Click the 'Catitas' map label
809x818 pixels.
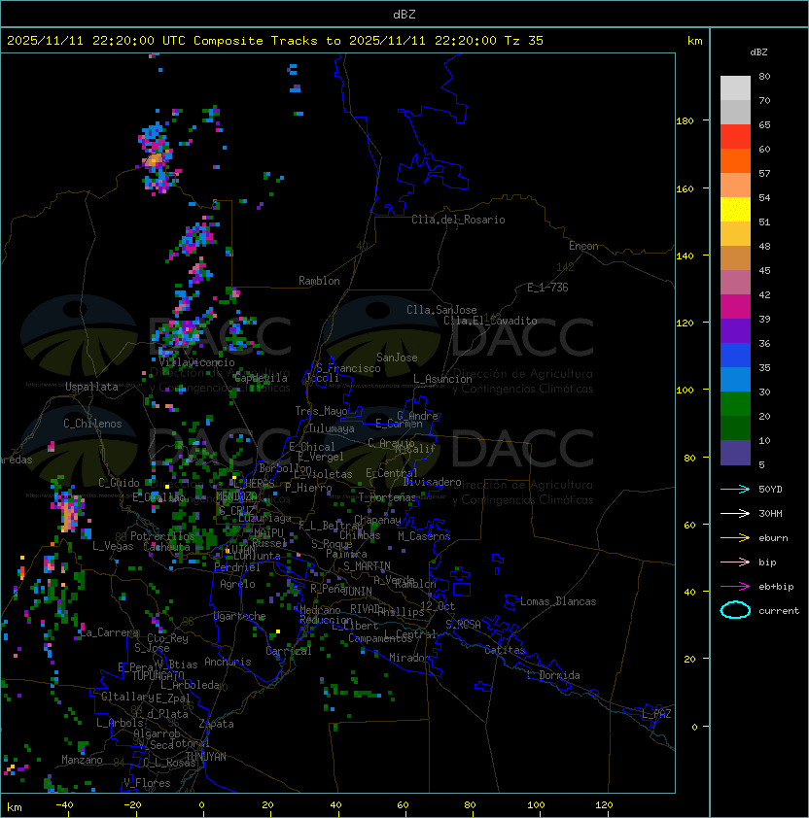click(505, 650)
